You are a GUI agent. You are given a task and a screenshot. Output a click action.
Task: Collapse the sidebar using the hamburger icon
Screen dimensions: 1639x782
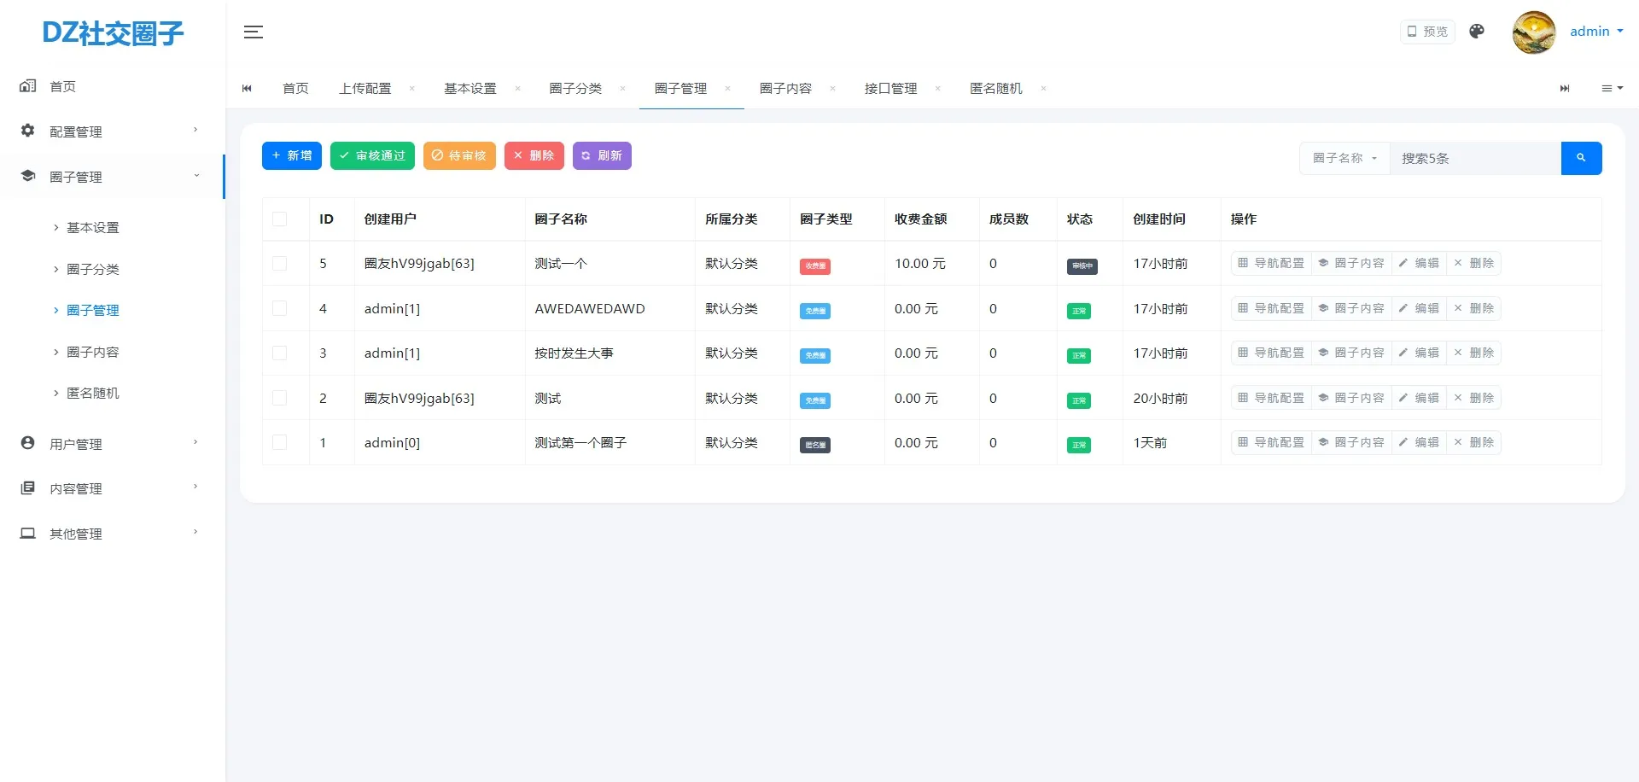(x=253, y=32)
